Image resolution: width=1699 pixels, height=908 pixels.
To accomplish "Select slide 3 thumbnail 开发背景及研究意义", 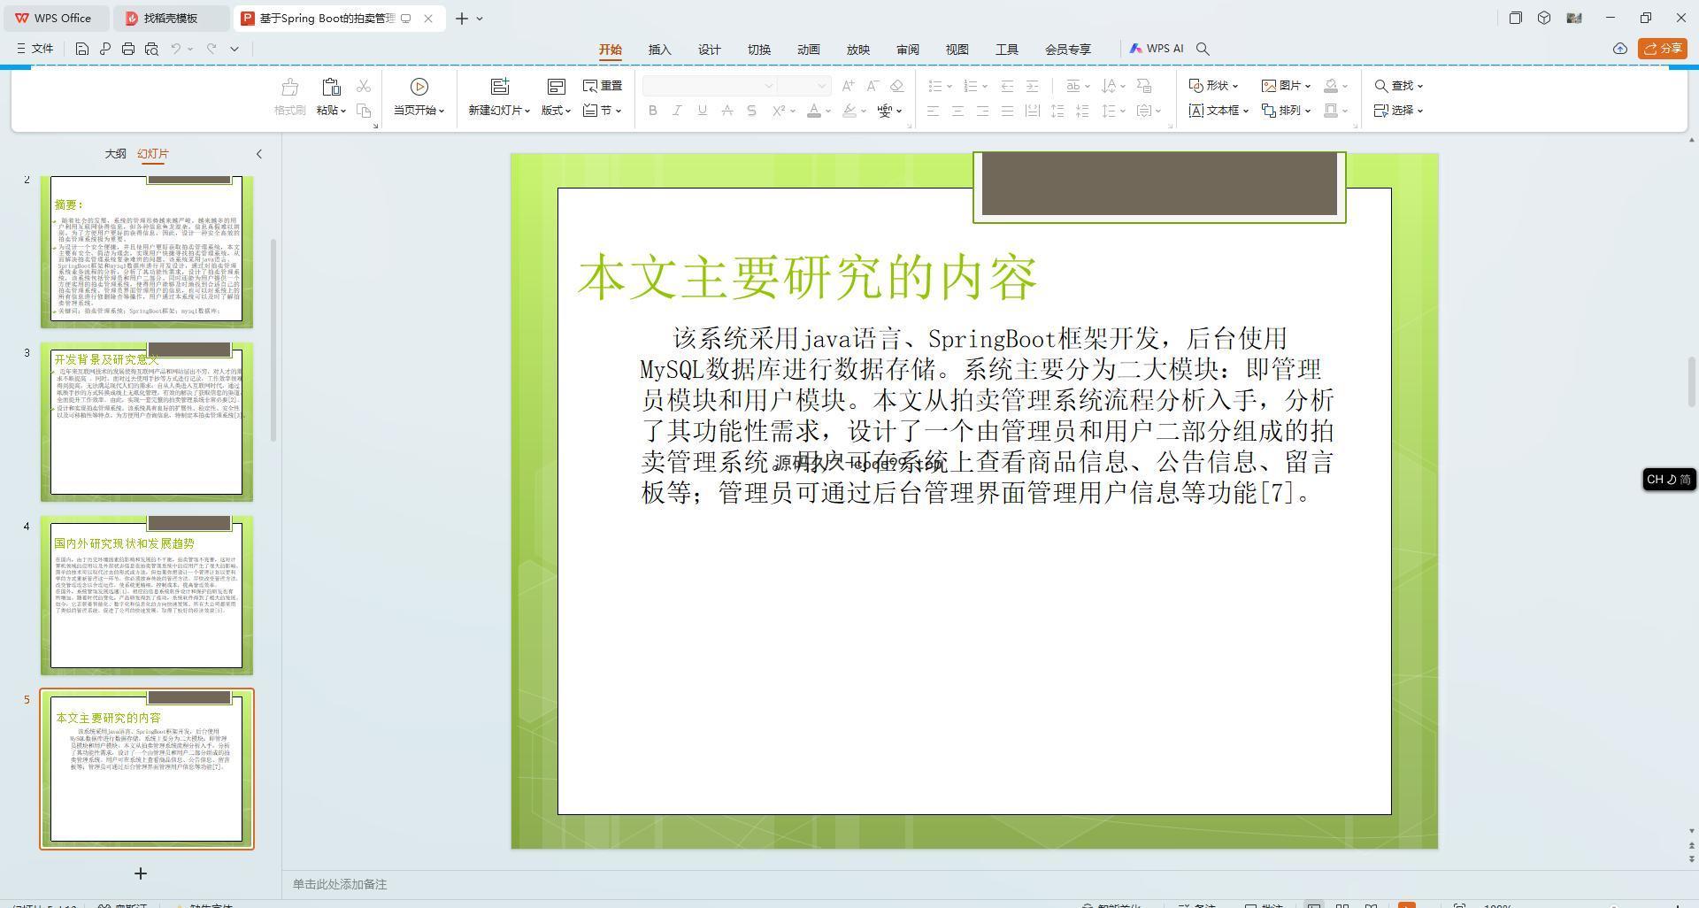I will [x=146, y=421].
